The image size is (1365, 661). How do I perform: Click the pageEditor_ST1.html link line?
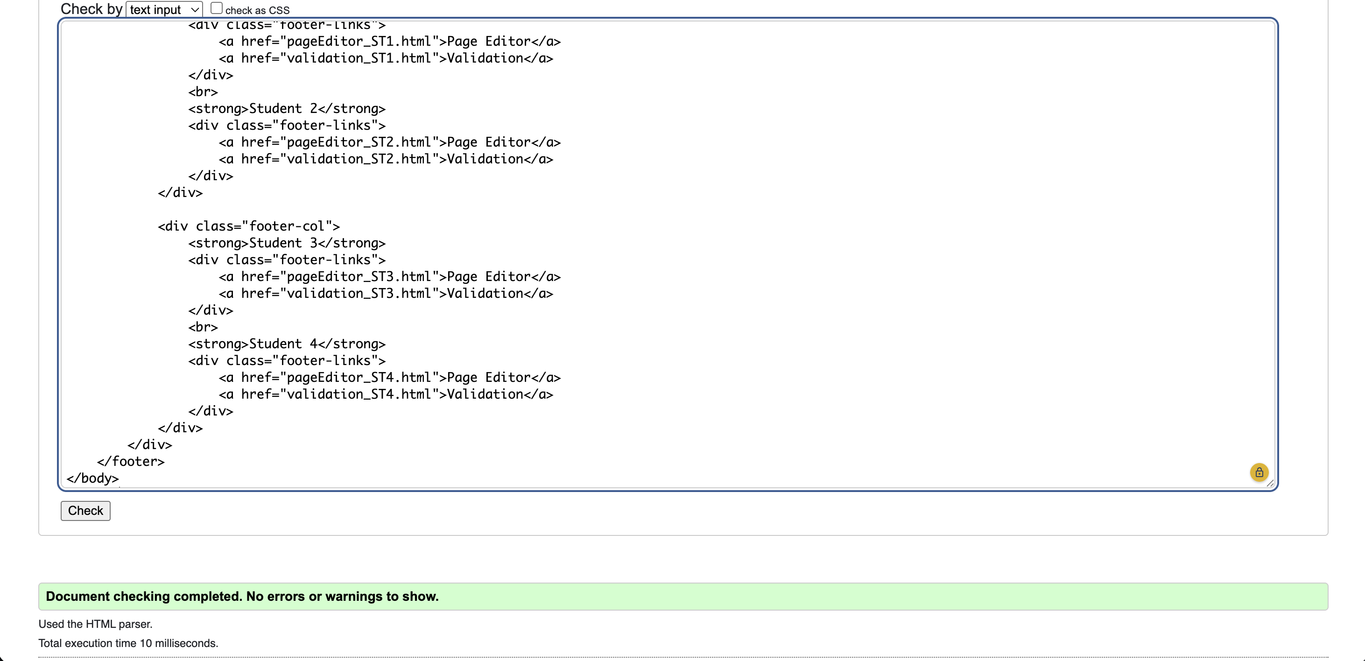click(389, 42)
